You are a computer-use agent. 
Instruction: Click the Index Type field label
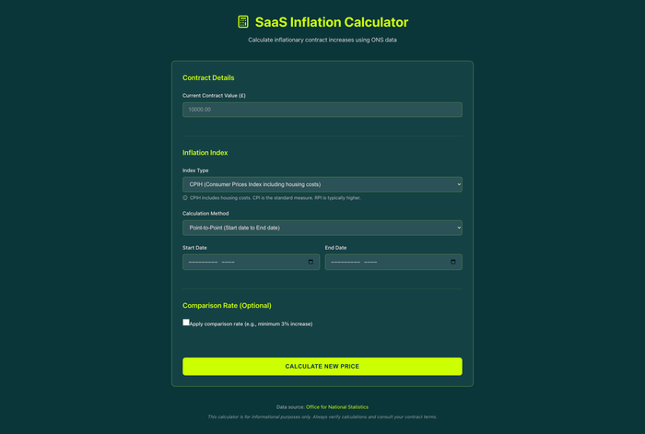[195, 170]
